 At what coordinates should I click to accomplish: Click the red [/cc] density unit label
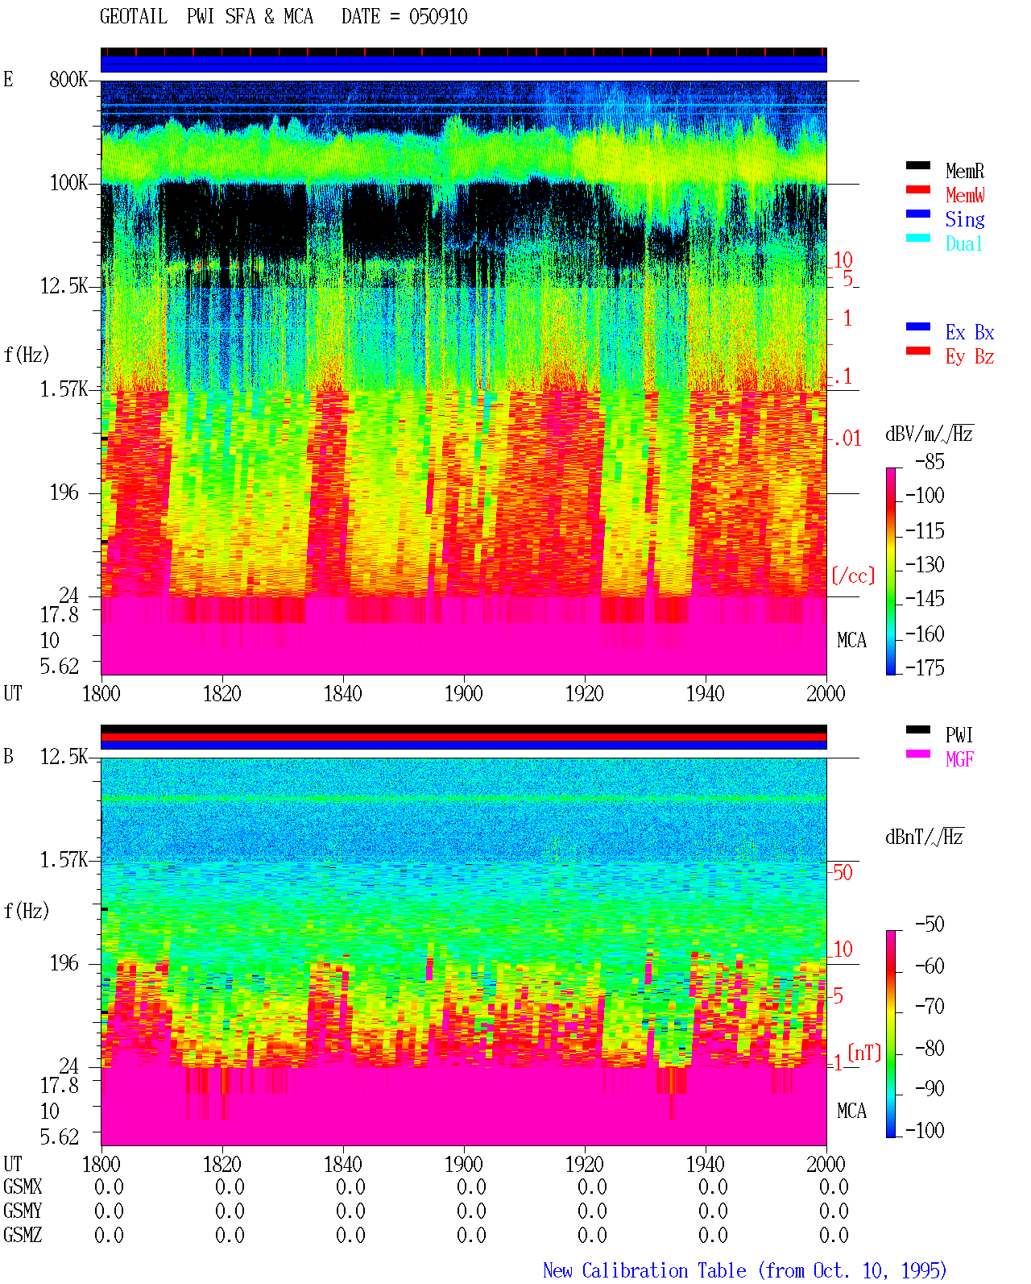[853, 576]
